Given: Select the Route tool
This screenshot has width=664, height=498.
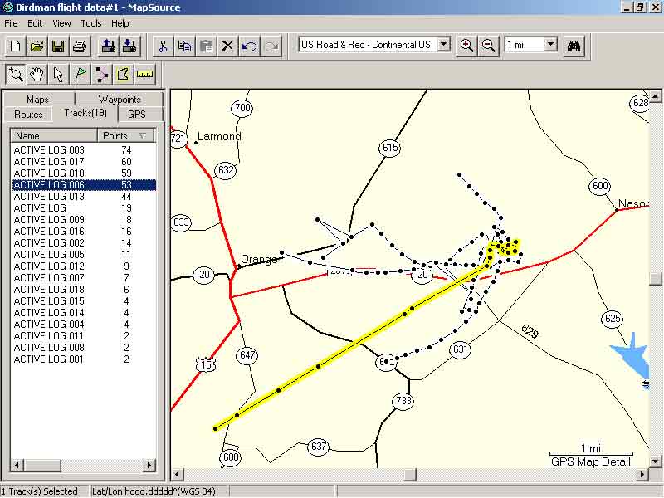Looking at the screenshot, I should click(102, 75).
